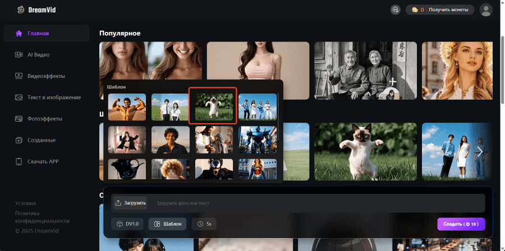Click the coin balance icon
This screenshot has width=505, height=251.
click(x=415, y=10)
